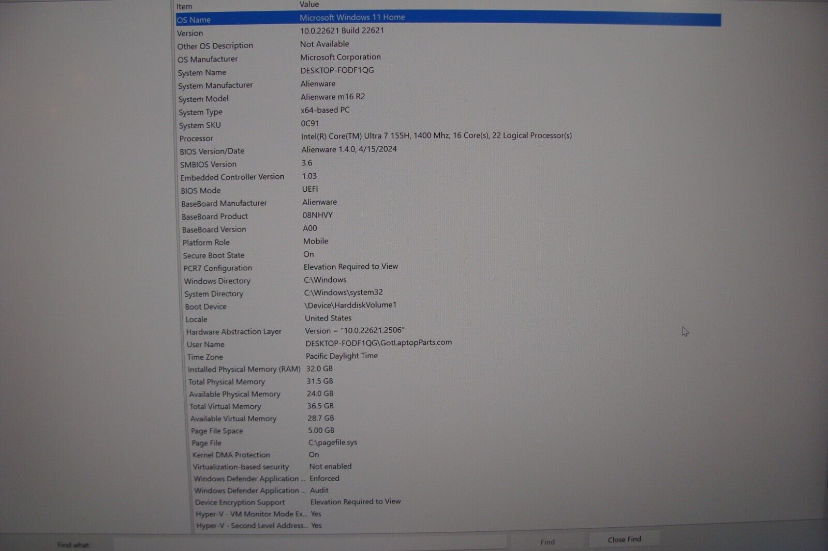
Task: Select the Boot Device row
Action: (x=448, y=306)
